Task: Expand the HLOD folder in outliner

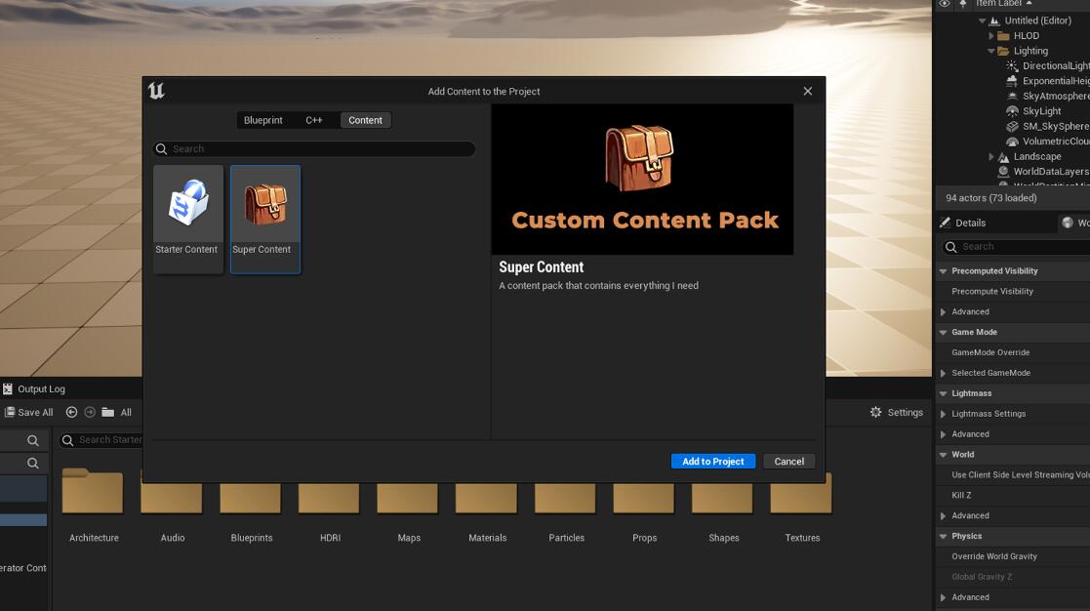Action: 991,36
